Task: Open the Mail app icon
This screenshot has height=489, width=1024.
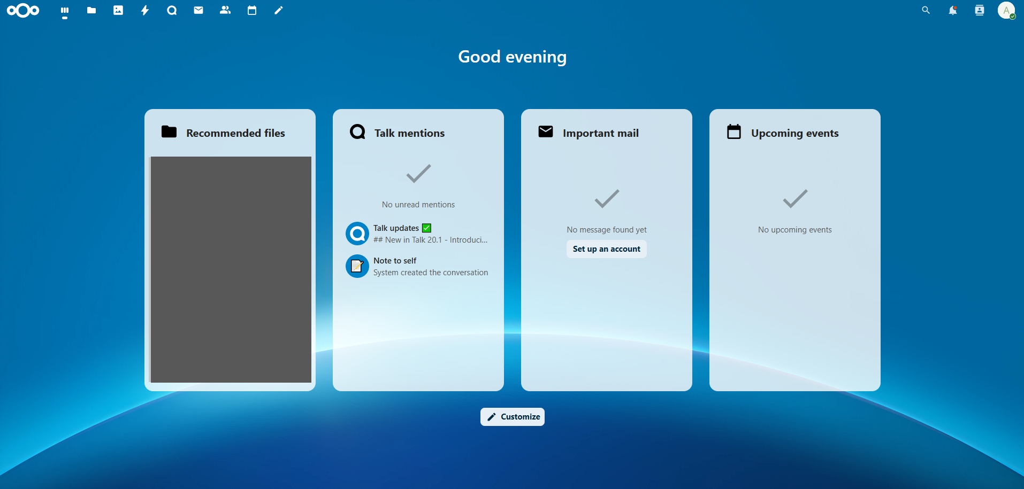Action: tap(198, 10)
